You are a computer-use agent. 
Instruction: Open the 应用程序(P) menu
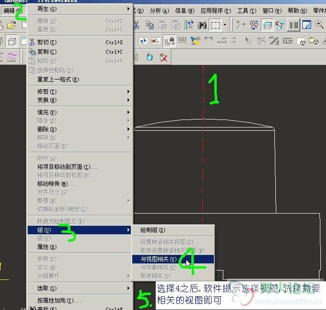(x=216, y=11)
